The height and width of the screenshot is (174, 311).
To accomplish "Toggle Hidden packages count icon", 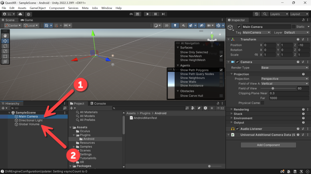I will 220,108.
